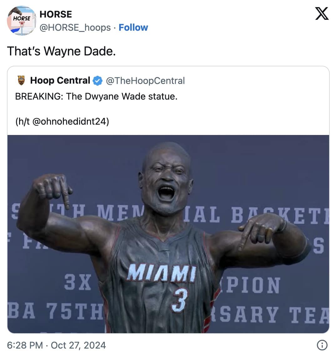Click the @HORSE_hoops handle

pyautogui.click(x=75, y=28)
